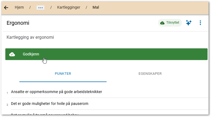Click the cloud icon inside the Tilknyttet chip
The height and width of the screenshot is (117, 211).
pos(162,23)
